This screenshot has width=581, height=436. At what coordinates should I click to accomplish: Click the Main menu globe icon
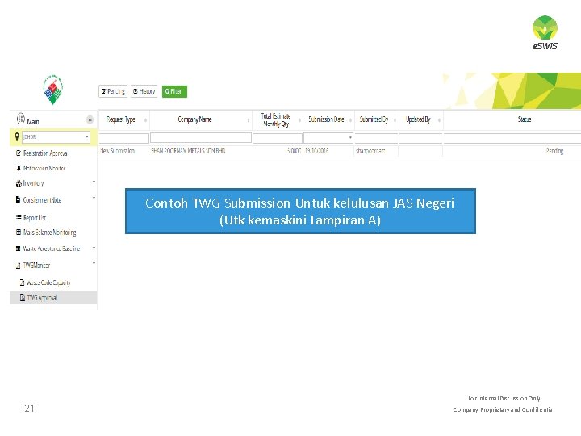pos(21,119)
